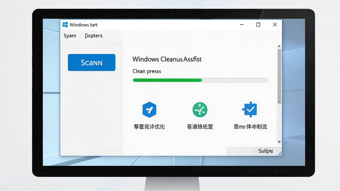Click the blue Scann button
Viewport: 340px width, 191px height.
pyautogui.click(x=92, y=62)
